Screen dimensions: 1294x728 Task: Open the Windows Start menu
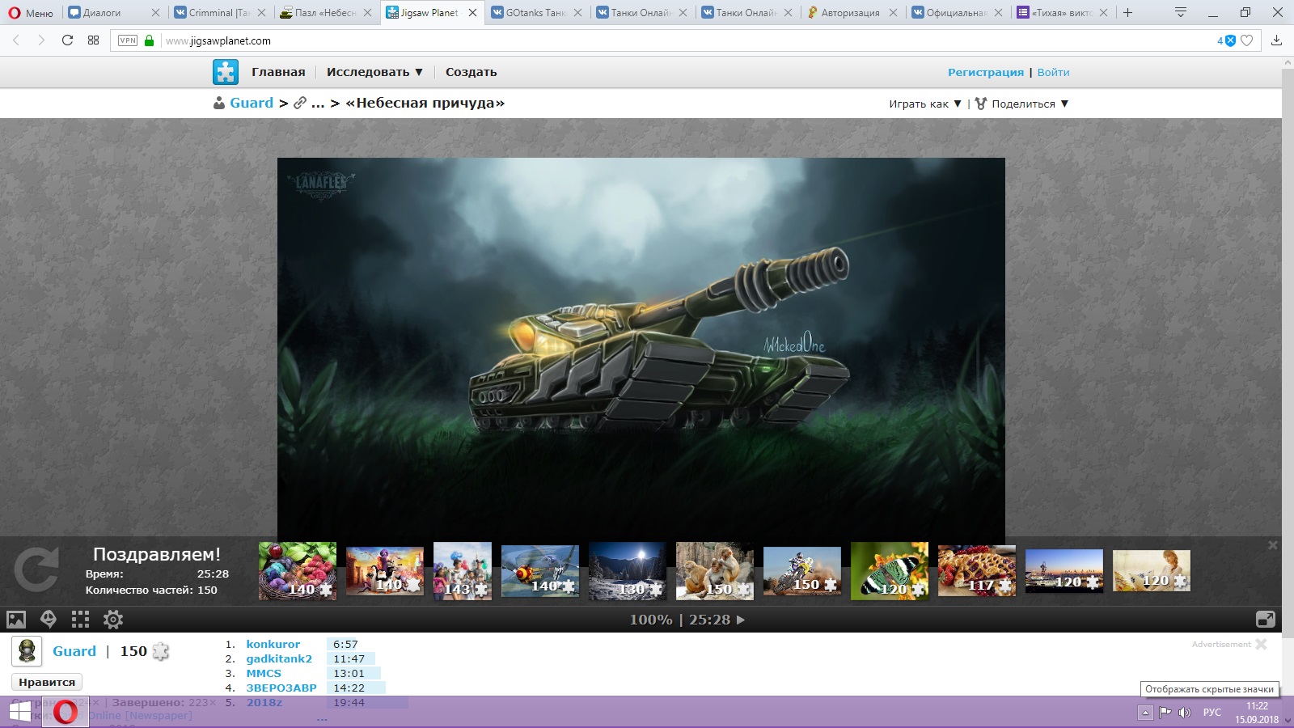(20, 712)
